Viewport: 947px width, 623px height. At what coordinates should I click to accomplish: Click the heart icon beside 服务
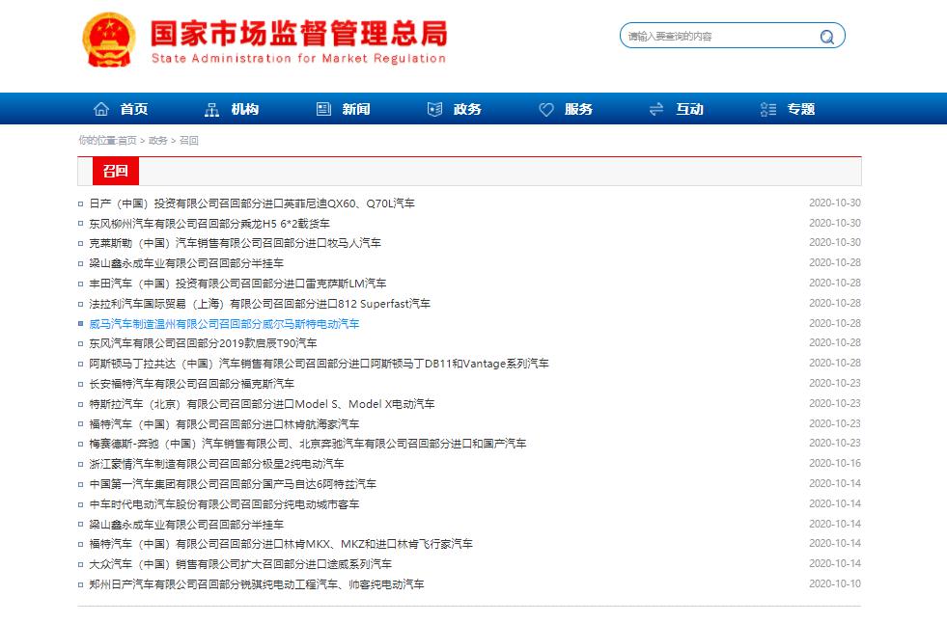(x=546, y=109)
